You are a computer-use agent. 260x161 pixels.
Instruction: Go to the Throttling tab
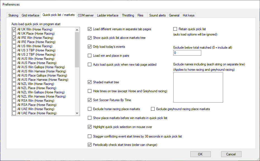pos(128,15)
